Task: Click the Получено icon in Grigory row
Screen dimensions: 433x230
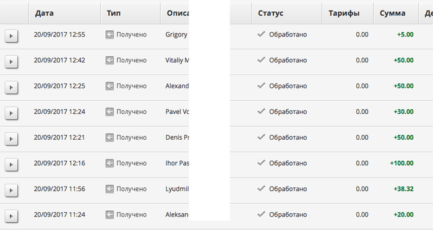Action: [x=109, y=35]
